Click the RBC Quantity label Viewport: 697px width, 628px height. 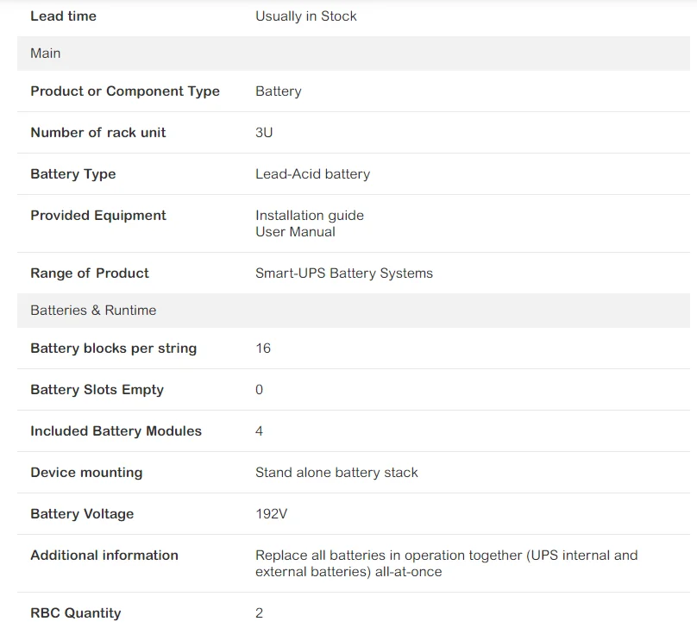click(76, 612)
